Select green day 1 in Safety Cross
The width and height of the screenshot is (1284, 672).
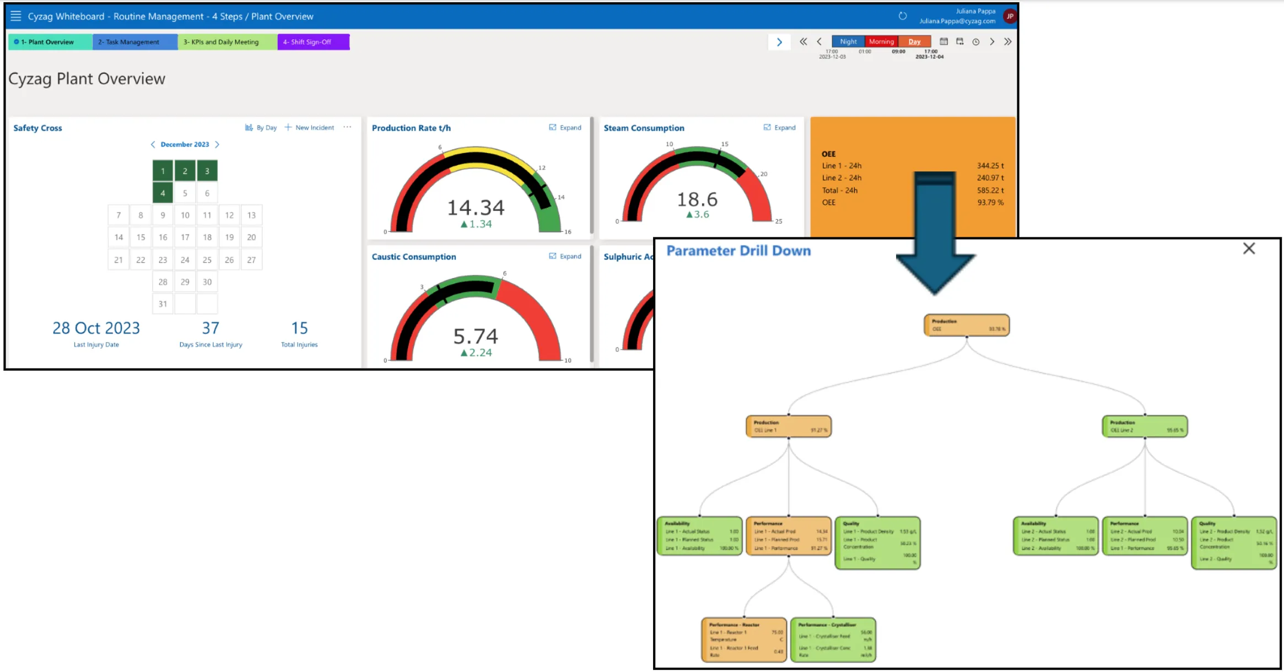click(x=163, y=171)
